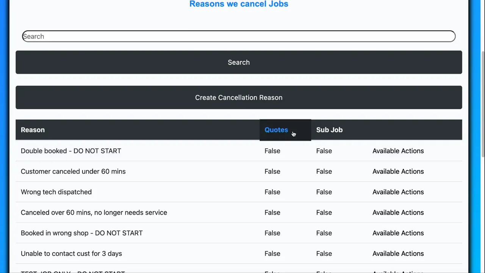The width and height of the screenshot is (485, 273).
Task: Sort the table by the Sub Job column
Action: coord(329,130)
